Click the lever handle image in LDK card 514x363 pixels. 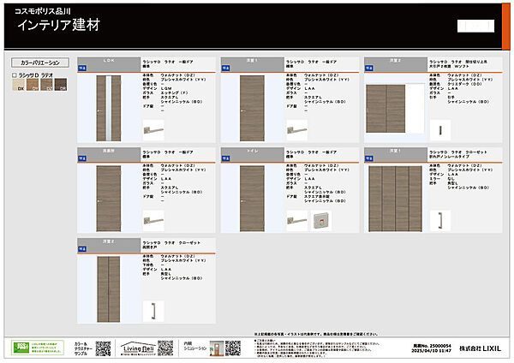point(153,130)
